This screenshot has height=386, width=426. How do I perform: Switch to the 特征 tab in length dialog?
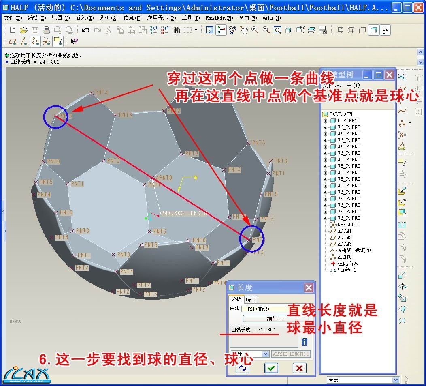[x=251, y=300]
